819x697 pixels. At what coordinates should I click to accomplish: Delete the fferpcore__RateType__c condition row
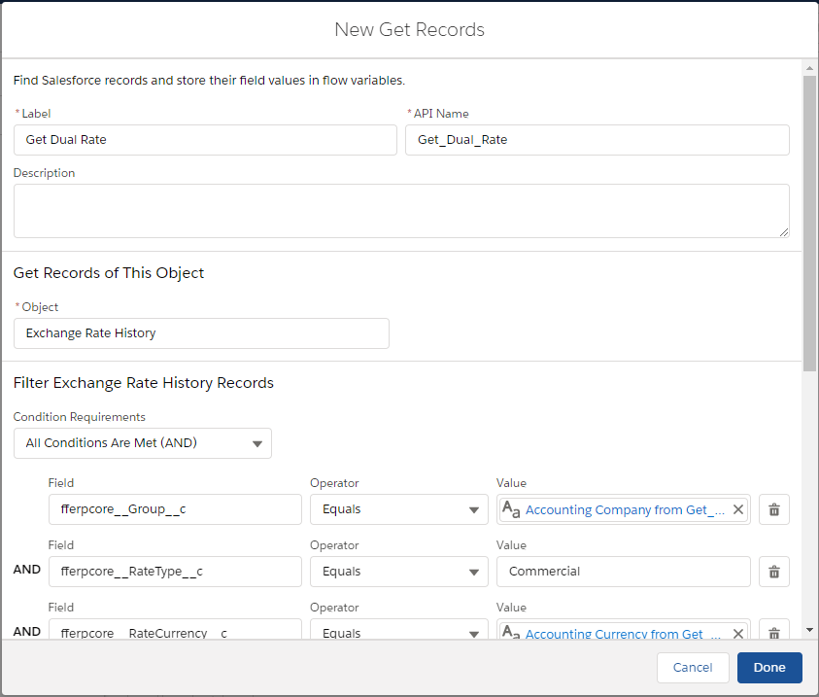[x=774, y=572]
